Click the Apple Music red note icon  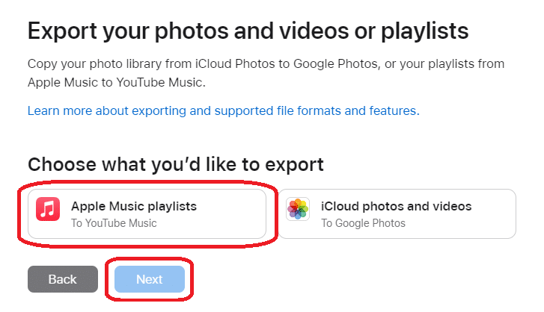point(48,209)
